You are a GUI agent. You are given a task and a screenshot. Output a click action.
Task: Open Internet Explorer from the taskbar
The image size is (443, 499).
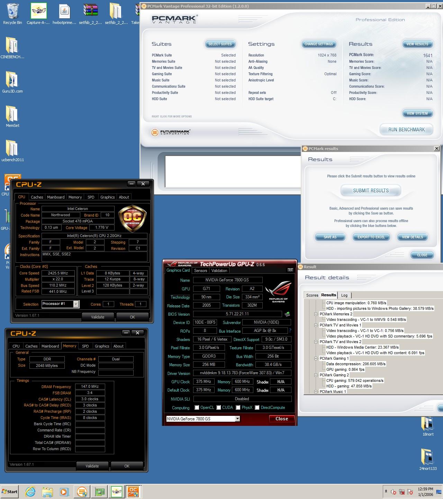pyautogui.click(x=30, y=491)
